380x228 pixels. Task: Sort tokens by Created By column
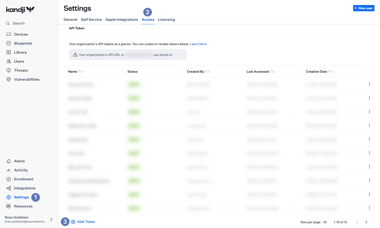click(x=207, y=71)
